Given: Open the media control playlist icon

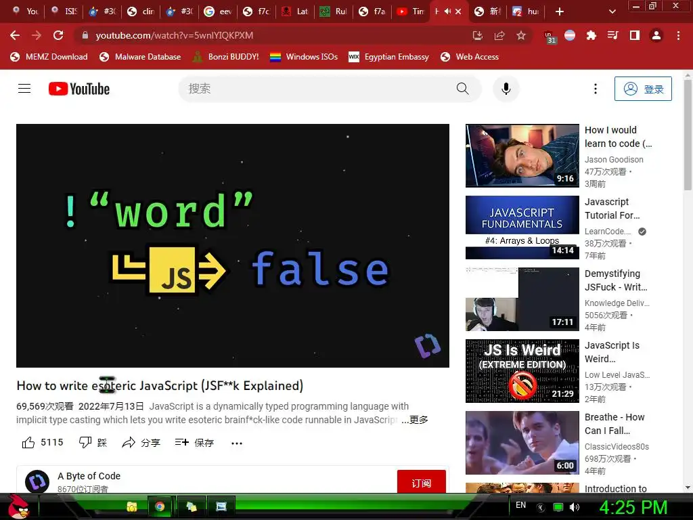Looking at the screenshot, I should coord(613,35).
